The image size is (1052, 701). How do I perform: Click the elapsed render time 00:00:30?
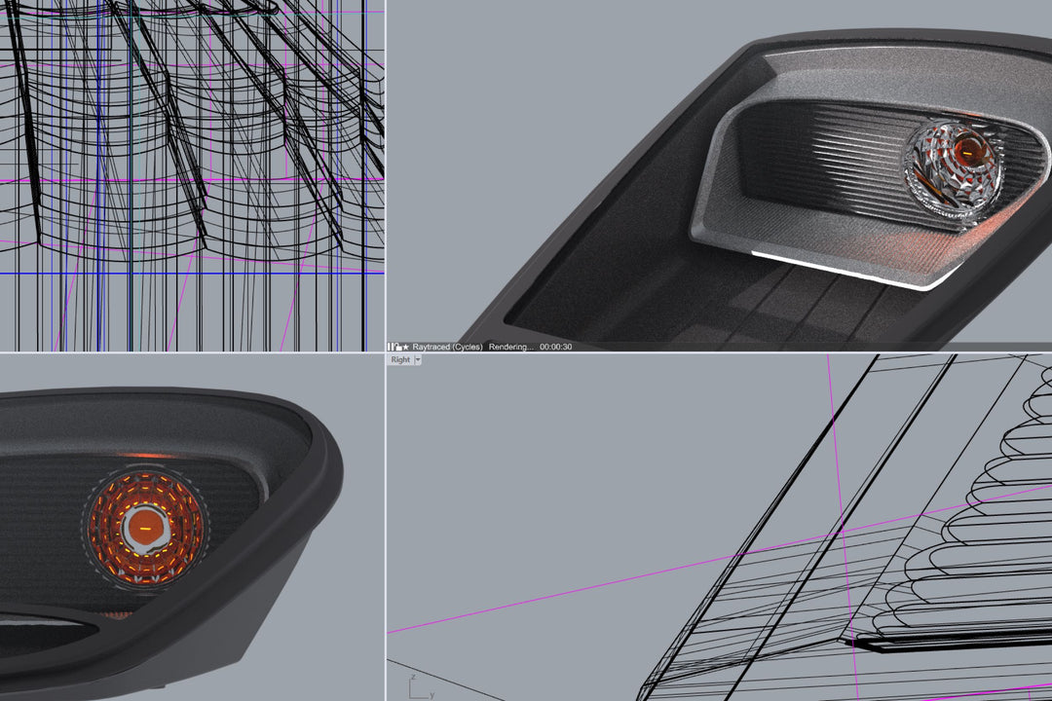[x=557, y=347]
